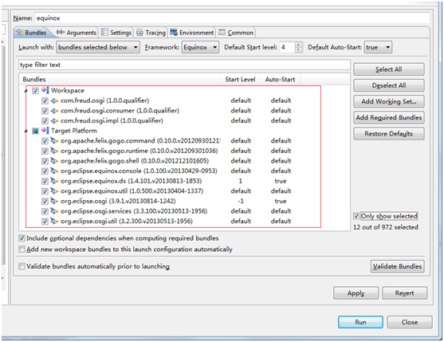Click the type filter text box
The image size is (444, 342).
tap(184, 65)
